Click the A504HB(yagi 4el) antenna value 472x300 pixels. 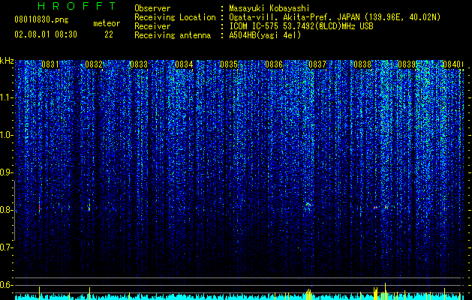click(x=265, y=35)
